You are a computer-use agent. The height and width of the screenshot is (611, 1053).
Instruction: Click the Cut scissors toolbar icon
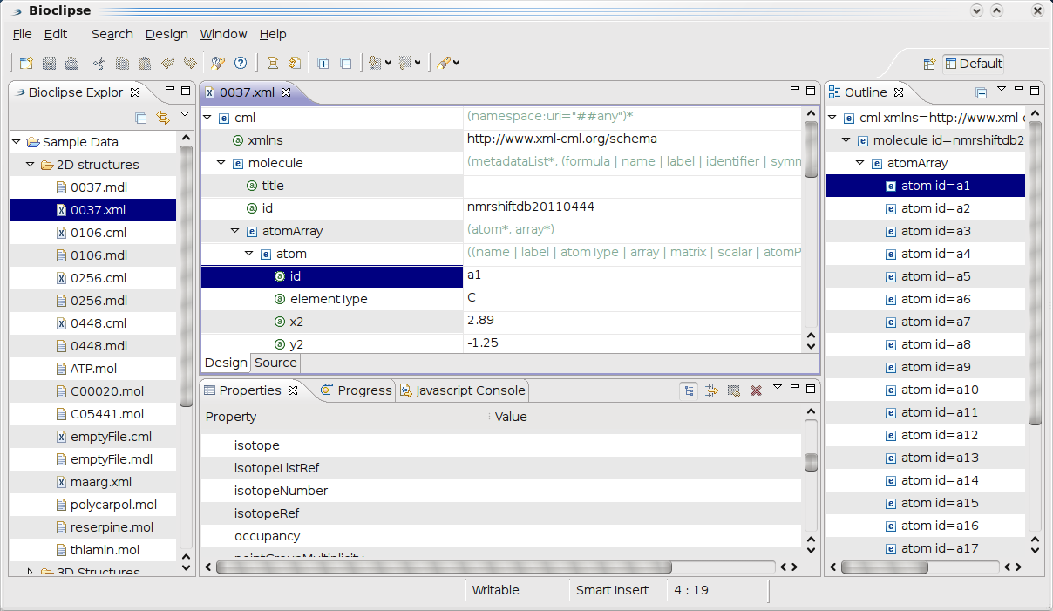pyautogui.click(x=99, y=63)
